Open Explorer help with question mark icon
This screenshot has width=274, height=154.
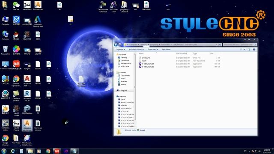click(x=254, y=50)
